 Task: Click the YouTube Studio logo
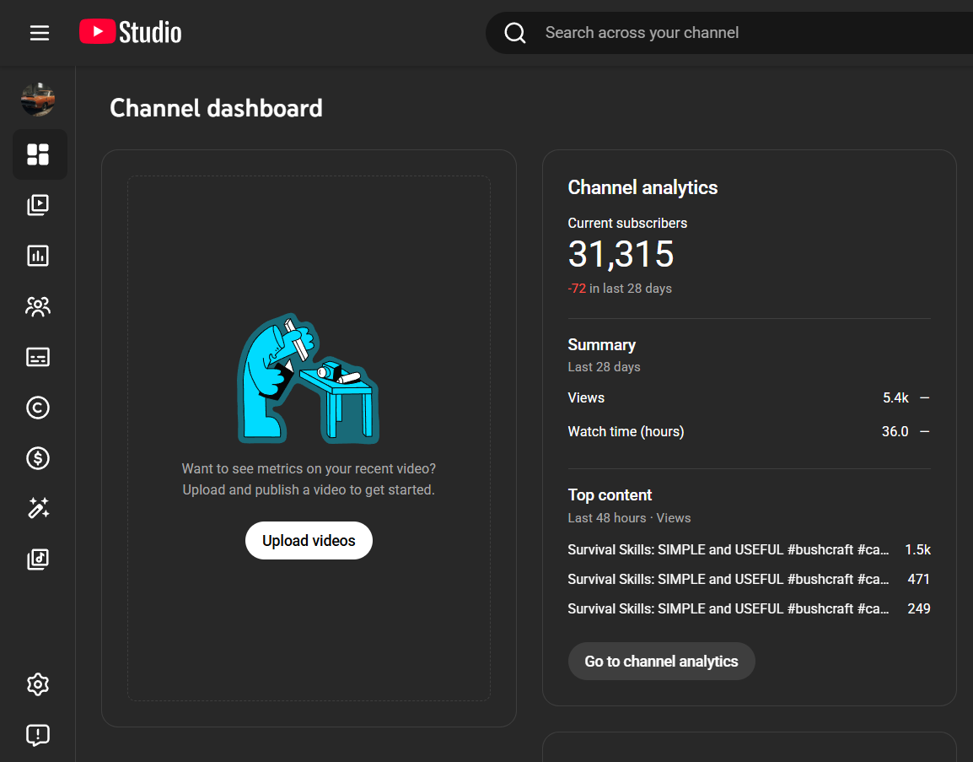pos(131,33)
